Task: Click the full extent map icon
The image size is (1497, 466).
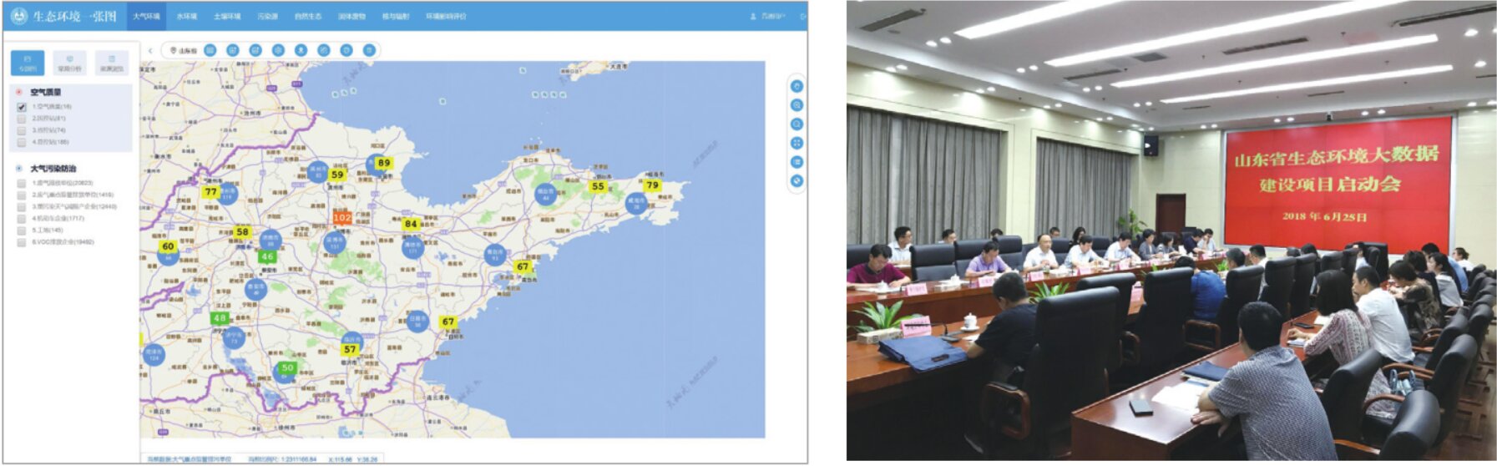Action: click(x=797, y=143)
